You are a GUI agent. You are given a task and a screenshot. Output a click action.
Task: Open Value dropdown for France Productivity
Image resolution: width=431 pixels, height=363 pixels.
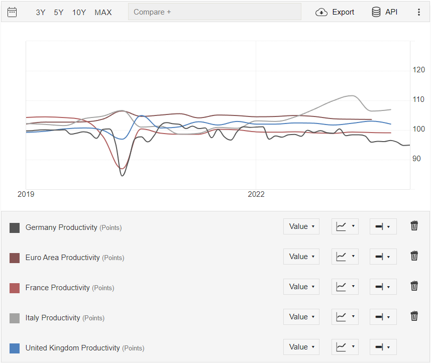tap(301, 287)
